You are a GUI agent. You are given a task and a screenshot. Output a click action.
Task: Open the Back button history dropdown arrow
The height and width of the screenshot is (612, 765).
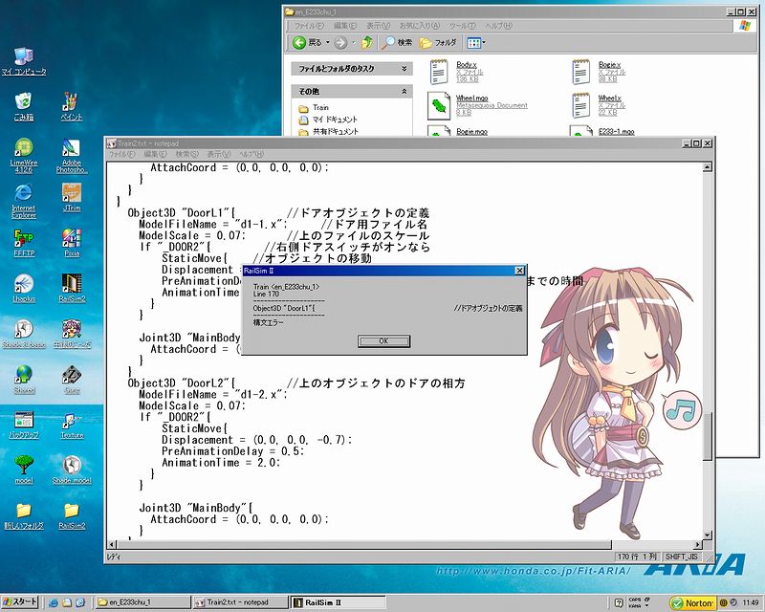[x=327, y=43]
